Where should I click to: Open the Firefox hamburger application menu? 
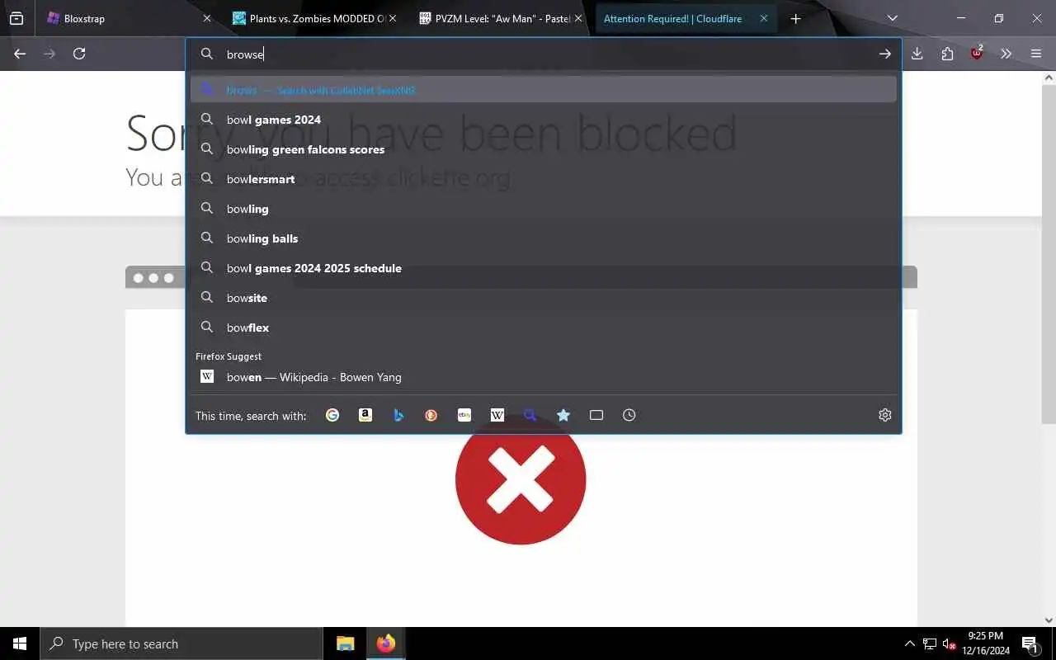pyautogui.click(x=1036, y=54)
